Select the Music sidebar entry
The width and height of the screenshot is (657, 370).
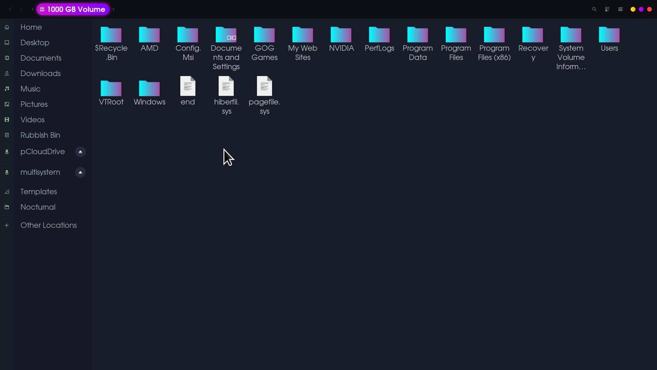click(30, 89)
